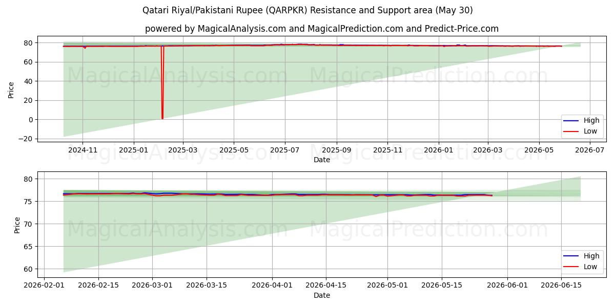
Task: Click the '40' price tick on top chart
Action: [x=29, y=81]
